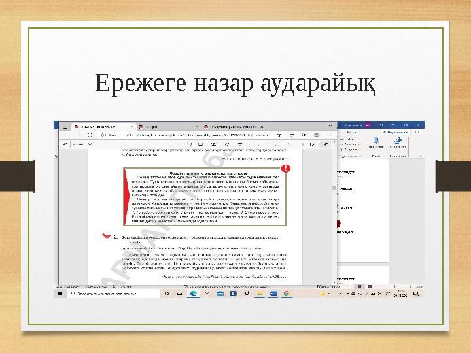This screenshot has width=471, height=353.
Task: Click the PDF toolbar search icon
Action: point(90,144)
